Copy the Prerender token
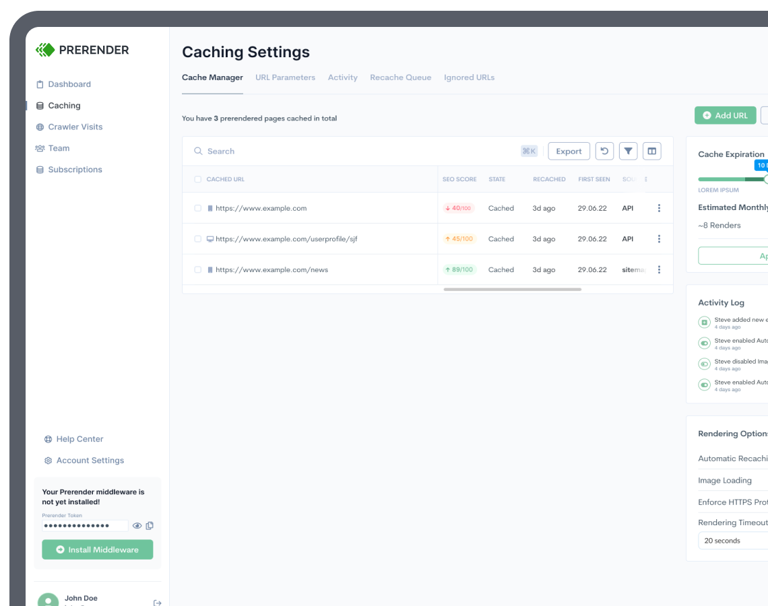The height and width of the screenshot is (606, 768). (x=150, y=526)
